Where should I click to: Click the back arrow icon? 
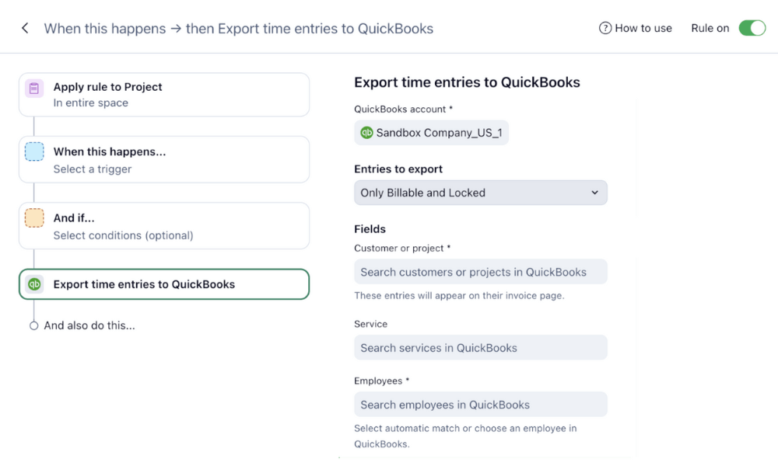25,29
